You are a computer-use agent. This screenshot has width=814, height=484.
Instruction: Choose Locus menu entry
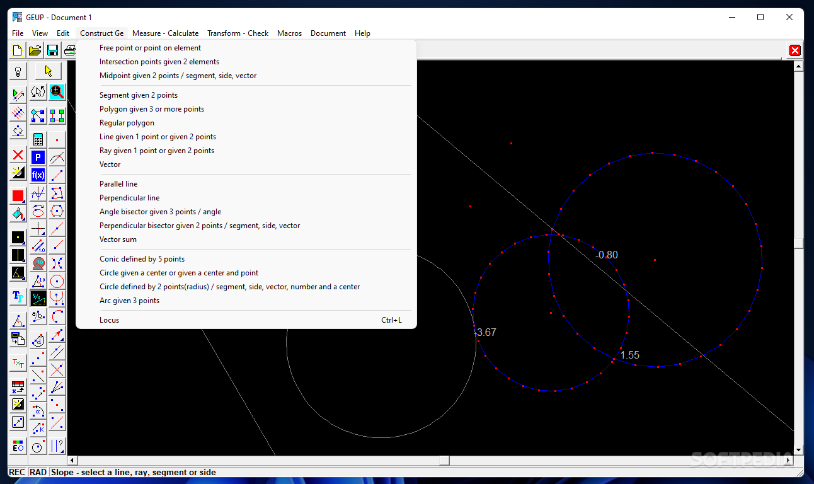pyautogui.click(x=246, y=320)
